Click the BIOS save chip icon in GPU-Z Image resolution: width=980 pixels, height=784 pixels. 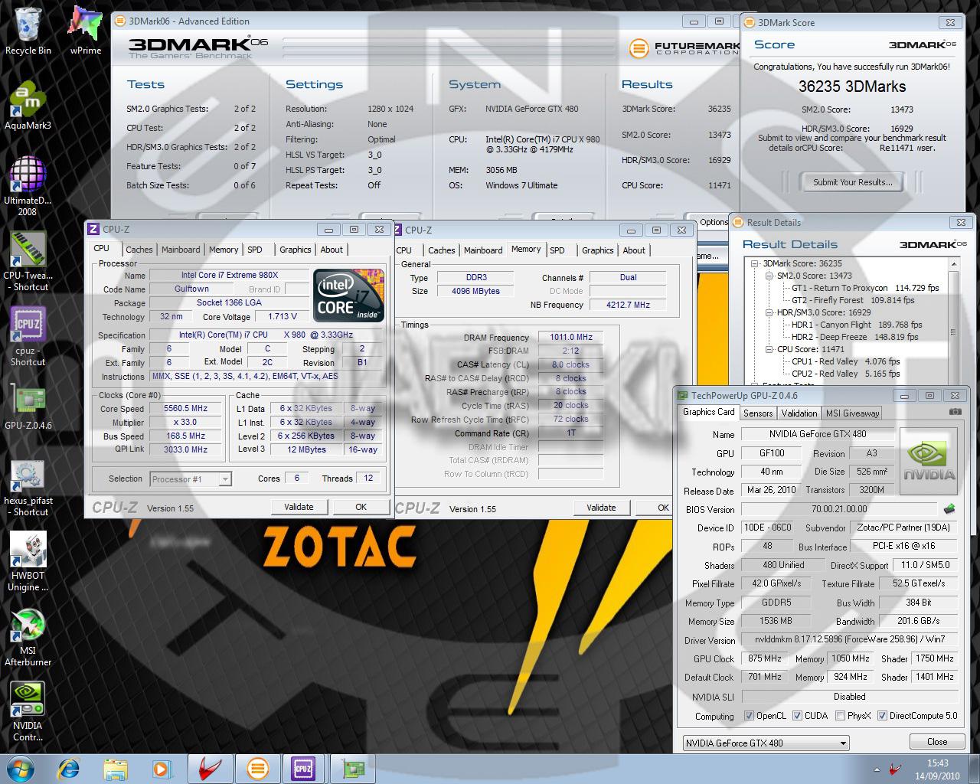pyautogui.click(x=949, y=509)
